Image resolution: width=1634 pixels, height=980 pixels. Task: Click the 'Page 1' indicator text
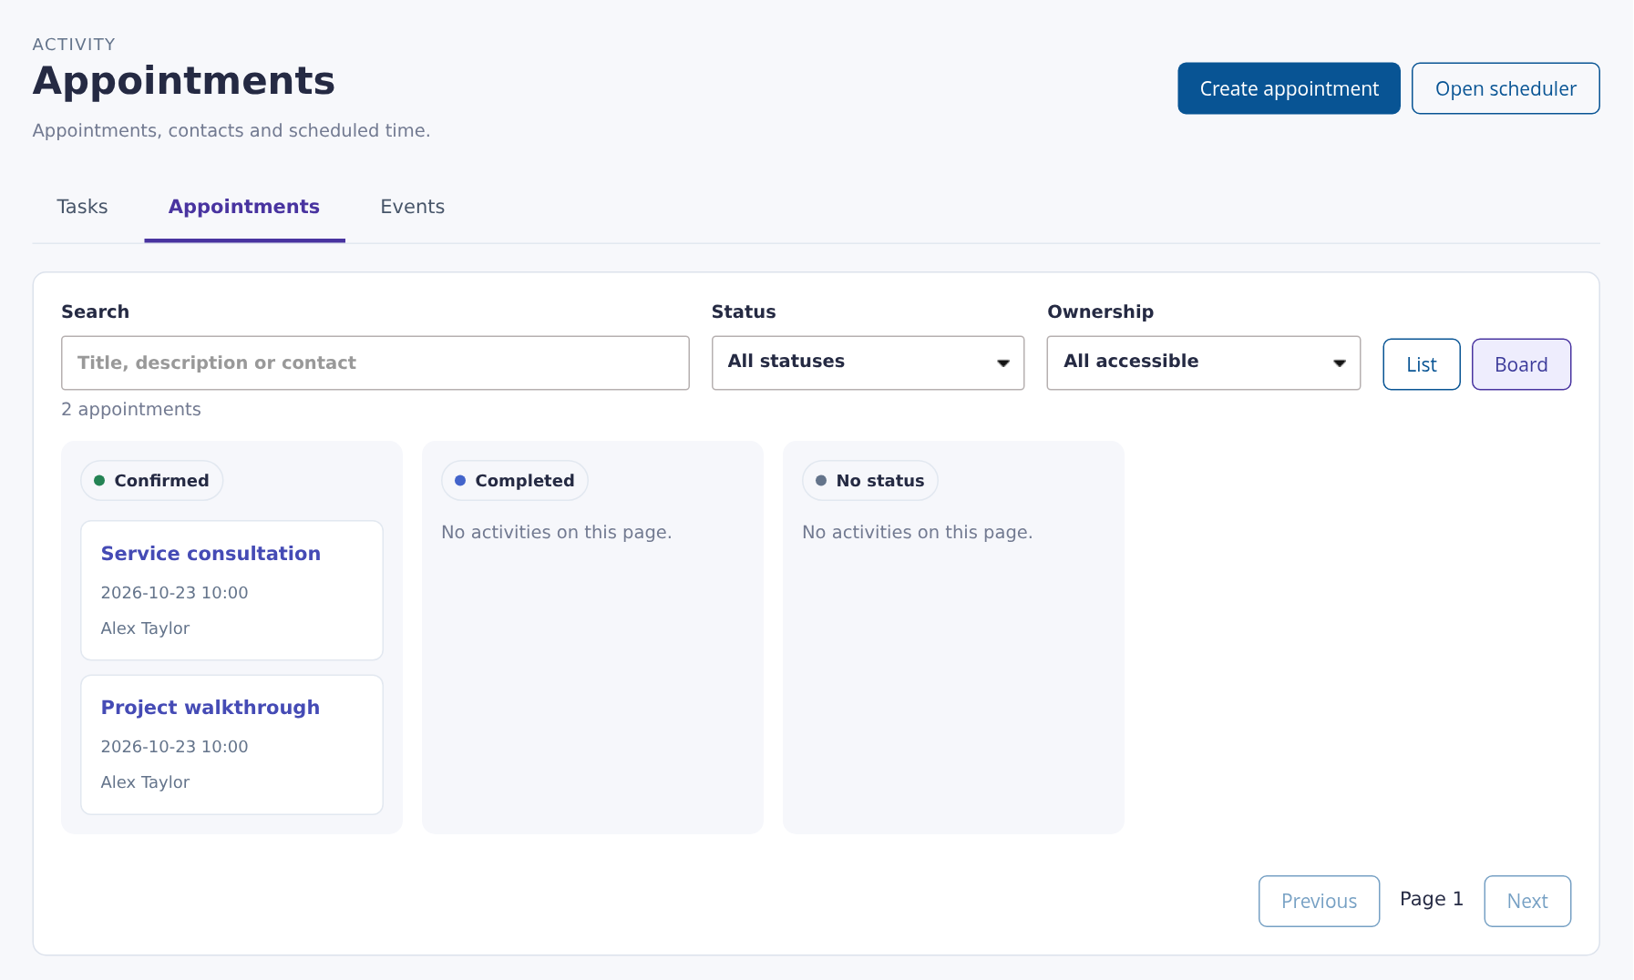coord(1432,899)
